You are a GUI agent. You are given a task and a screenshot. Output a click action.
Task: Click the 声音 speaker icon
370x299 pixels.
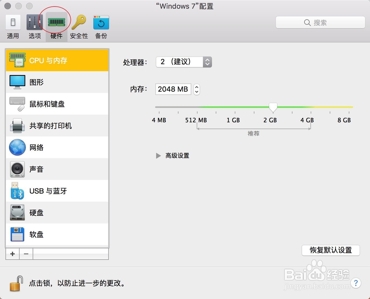pyautogui.click(x=17, y=169)
